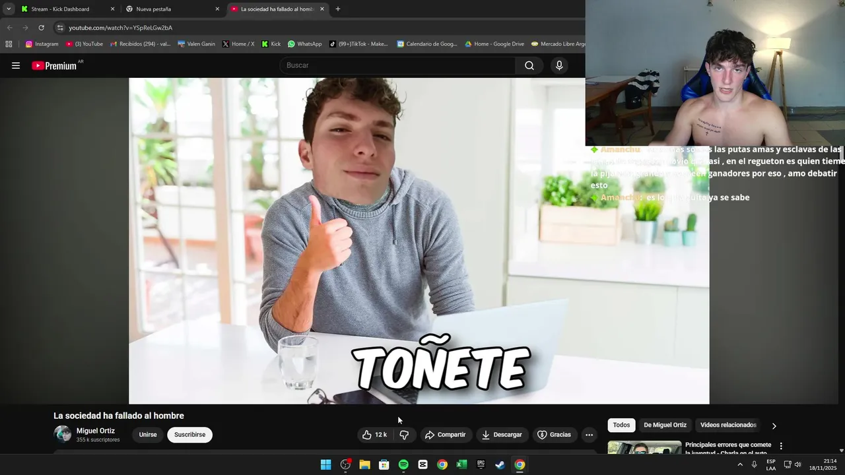
Task: Select the La sociedad ha fallado tab
Action: [277, 9]
